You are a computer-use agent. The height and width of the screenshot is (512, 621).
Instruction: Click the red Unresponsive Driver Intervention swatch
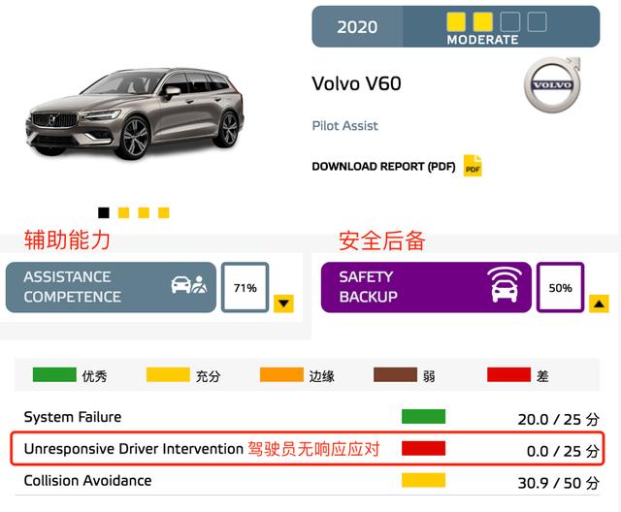pyautogui.click(x=423, y=448)
